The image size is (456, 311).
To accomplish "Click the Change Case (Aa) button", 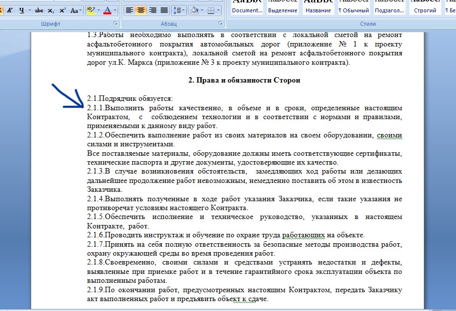I will click(76, 10).
